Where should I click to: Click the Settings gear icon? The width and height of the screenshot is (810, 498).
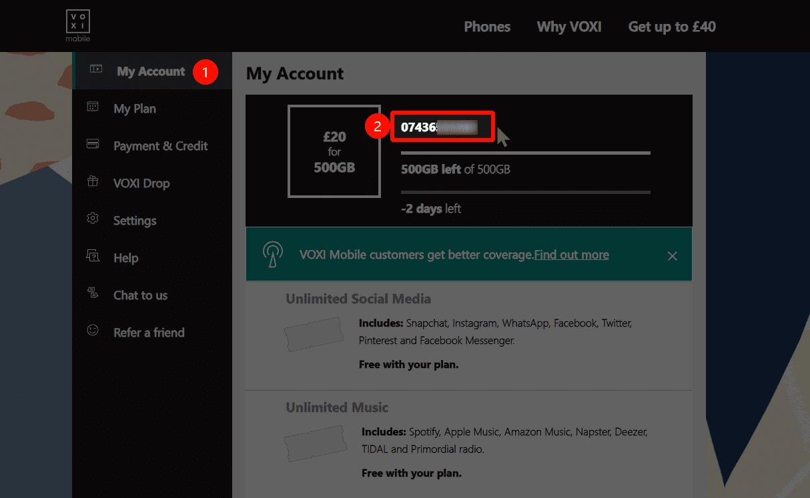tap(93, 219)
